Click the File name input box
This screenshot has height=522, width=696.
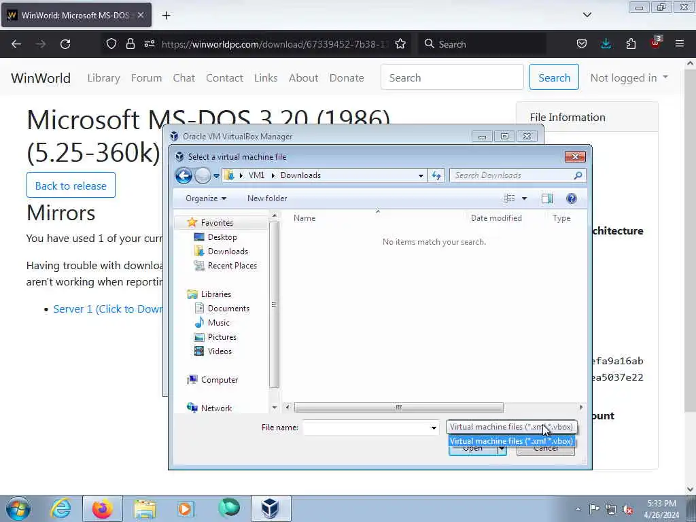[366, 428]
